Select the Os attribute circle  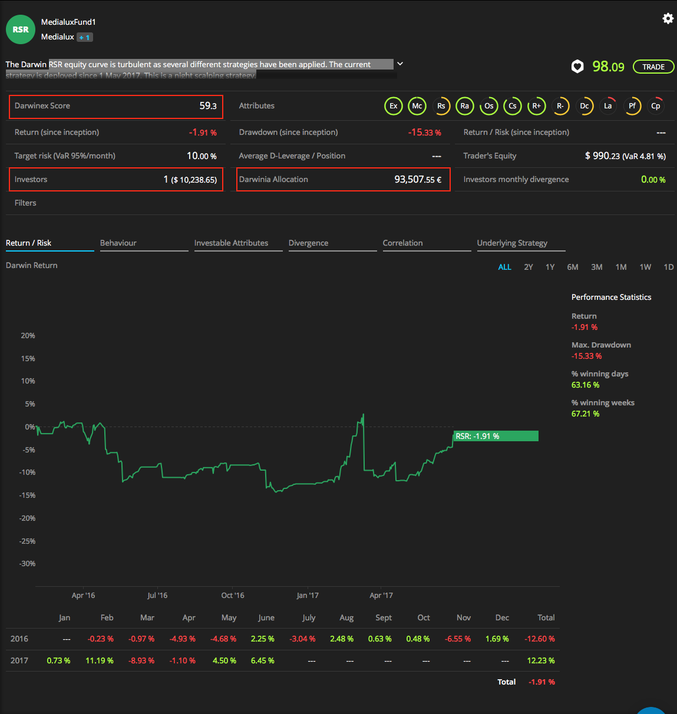pyautogui.click(x=489, y=106)
